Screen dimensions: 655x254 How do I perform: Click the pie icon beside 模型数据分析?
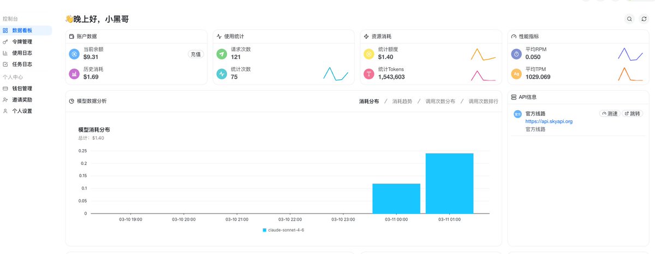pyautogui.click(x=72, y=101)
